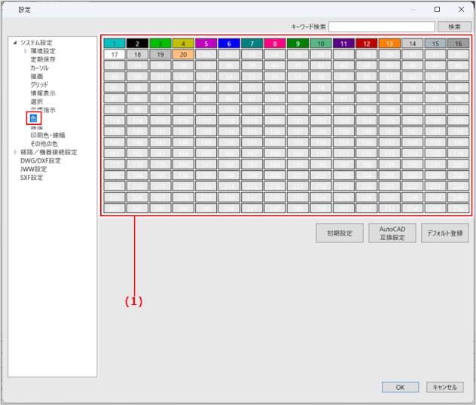476x405 pixels.
Task: Select カーソル in the settings tree
Action: (39, 68)
